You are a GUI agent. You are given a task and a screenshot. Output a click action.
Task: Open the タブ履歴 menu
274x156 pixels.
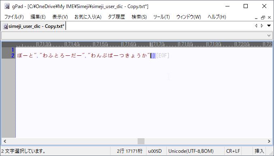pyautogui.click(x=117, y=17)
